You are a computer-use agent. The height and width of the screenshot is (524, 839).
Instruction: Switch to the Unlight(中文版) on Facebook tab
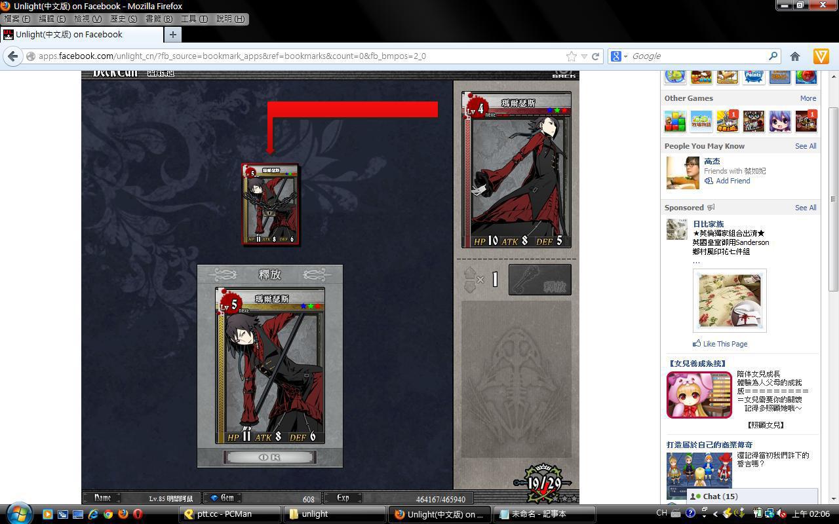click(81, 35)
